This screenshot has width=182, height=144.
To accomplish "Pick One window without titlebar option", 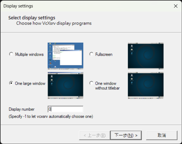I will click(x=91, y=83).
